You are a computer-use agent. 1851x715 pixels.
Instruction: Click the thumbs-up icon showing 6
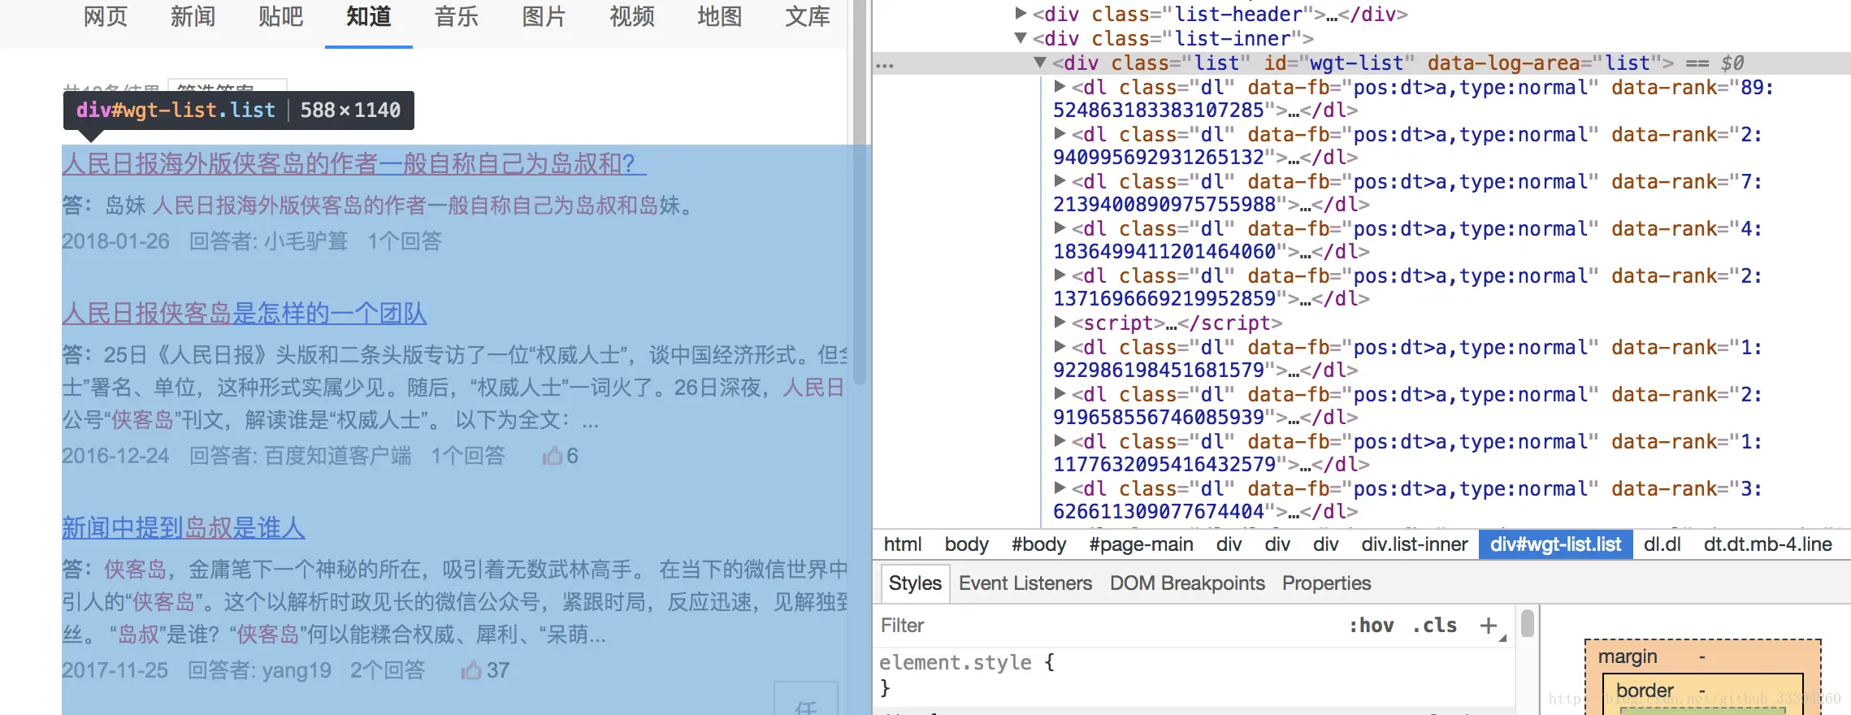pyautogui.click(x=553, y=456)
